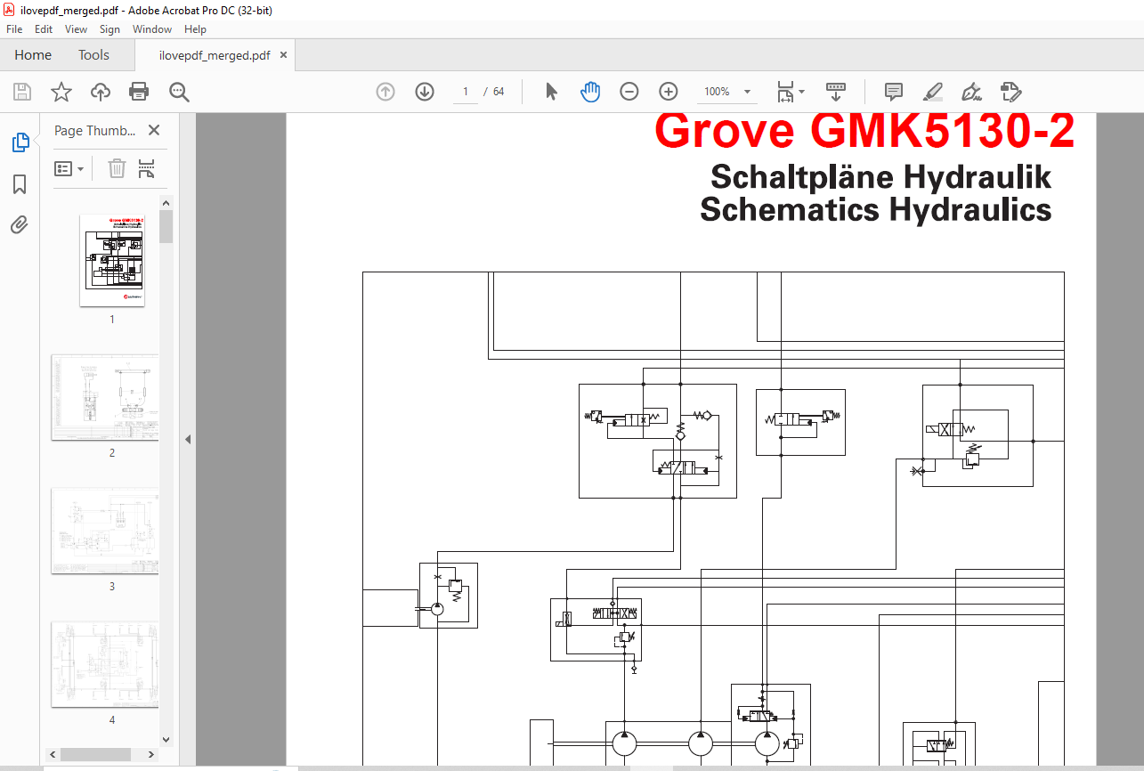
Task: Close the Page Thumbnails panel
Action: tap(154, 130)
